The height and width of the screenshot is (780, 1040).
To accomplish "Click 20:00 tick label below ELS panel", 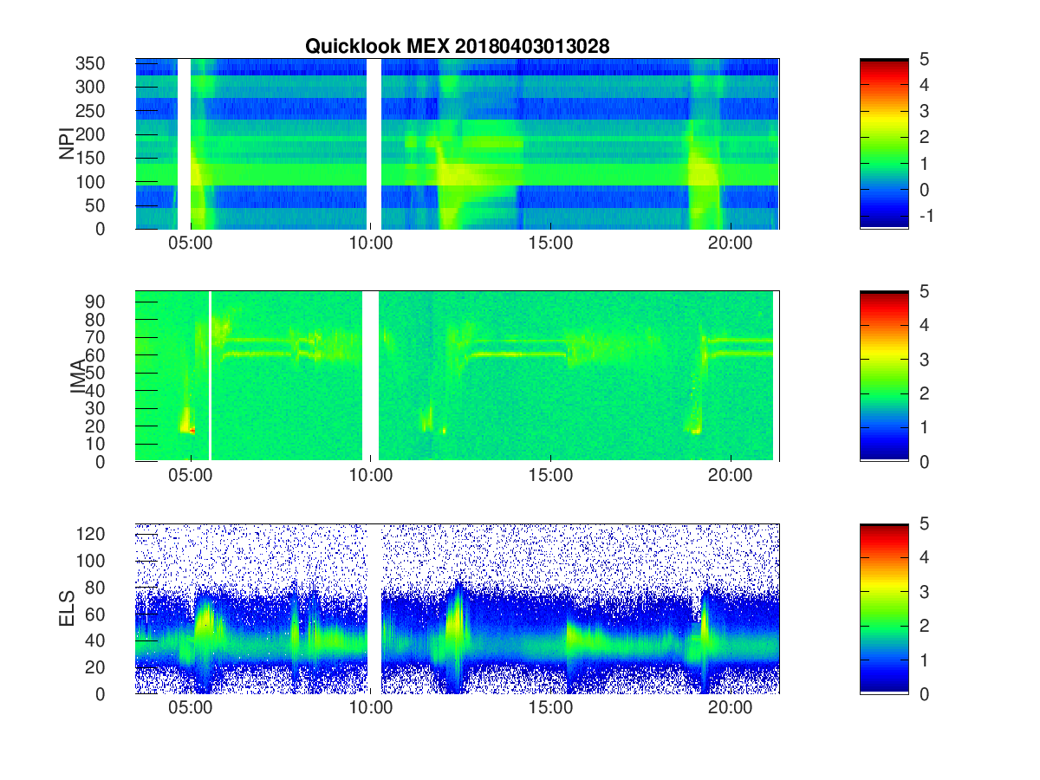I will pyautogui.click(x=731, y=708).
